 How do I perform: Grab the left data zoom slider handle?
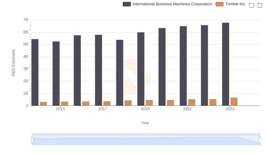(x=32, y=140)
